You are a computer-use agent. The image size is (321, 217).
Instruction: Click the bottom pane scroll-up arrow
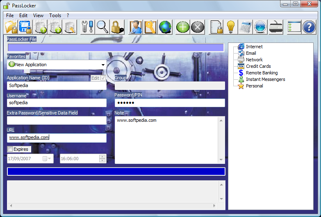(x=221, y=185)
